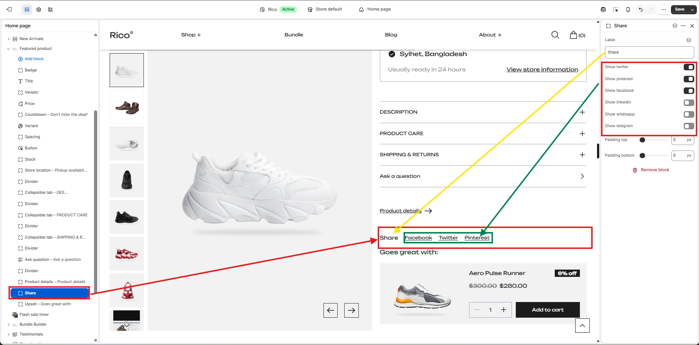Adjust the Padding bottom slider
The height and width of the screenshot is (345, 699).
pyautogui.click(x=655, y=156)
